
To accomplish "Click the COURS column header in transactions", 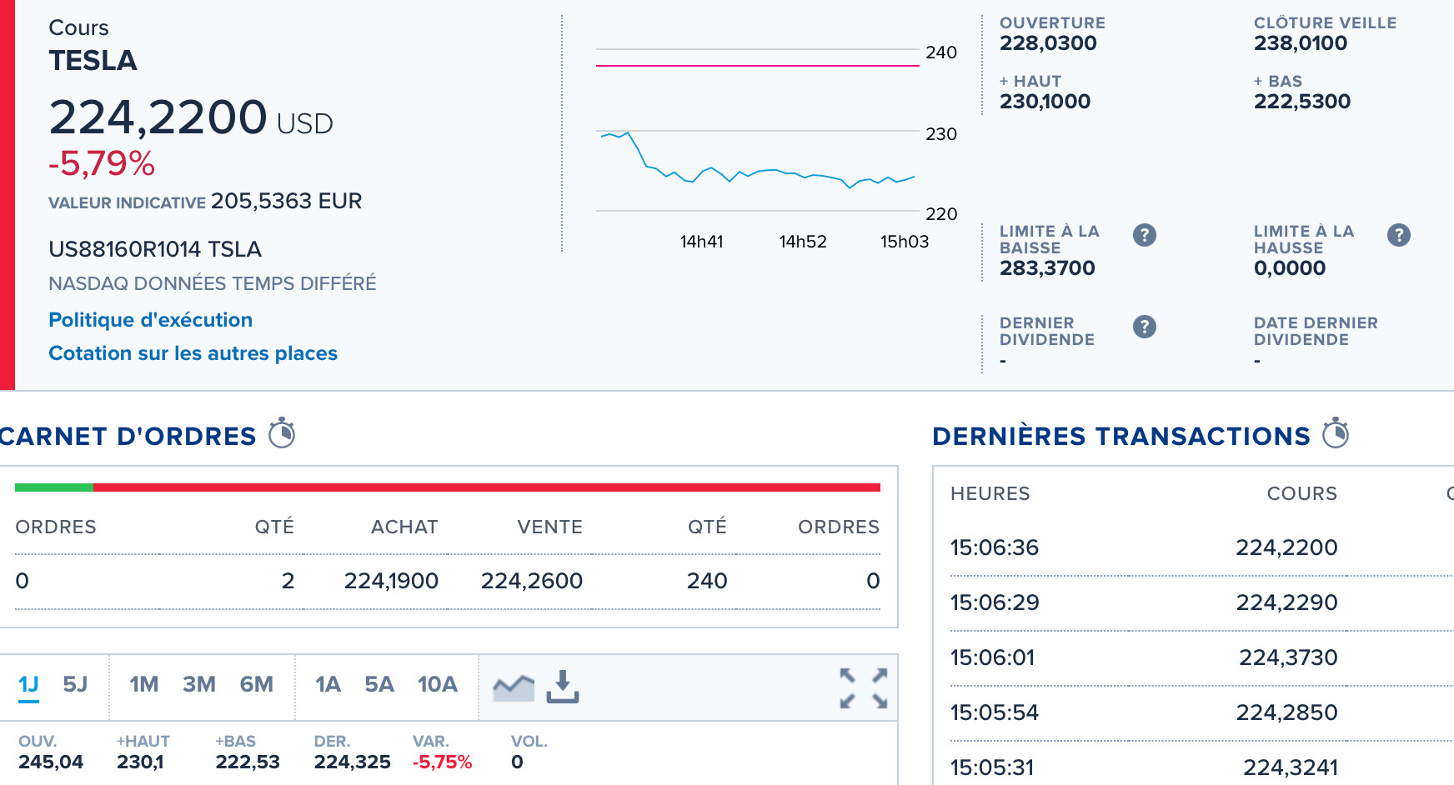I will tap(1302, 493).
